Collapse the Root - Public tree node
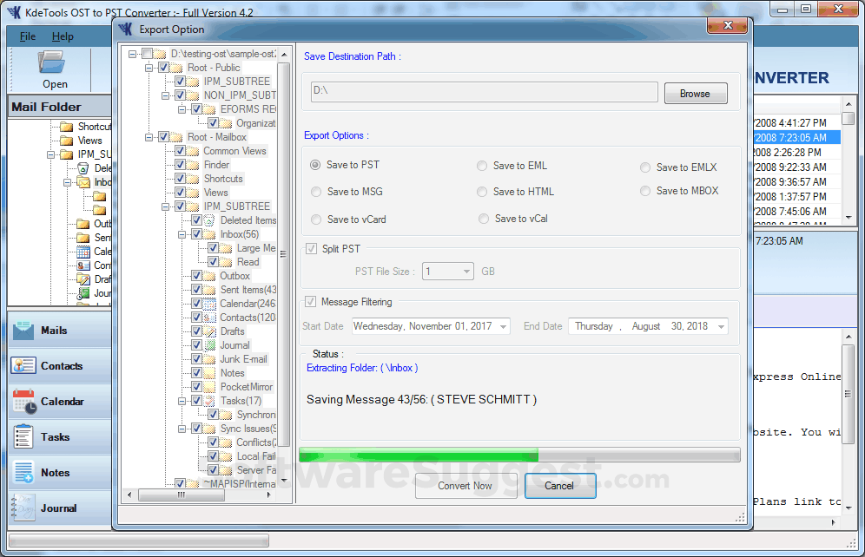 (x=149, y=68)
